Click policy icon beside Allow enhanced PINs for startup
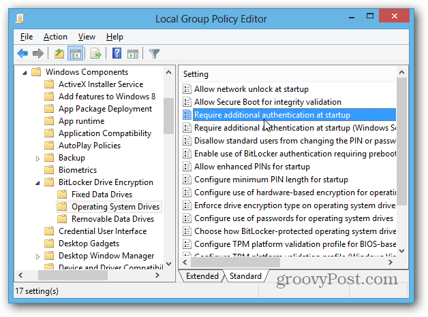The image size is (428, 317). tap(187, 167)
